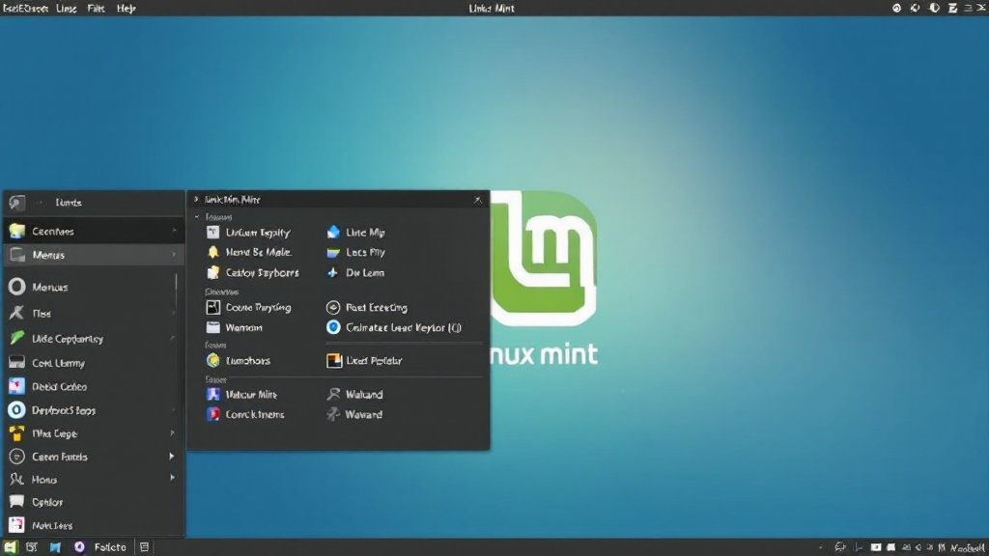Image resolution: width=989 pixels, height=556 pixels.
Task: Expand the Tlas submenu arrow
Action: 172,314
